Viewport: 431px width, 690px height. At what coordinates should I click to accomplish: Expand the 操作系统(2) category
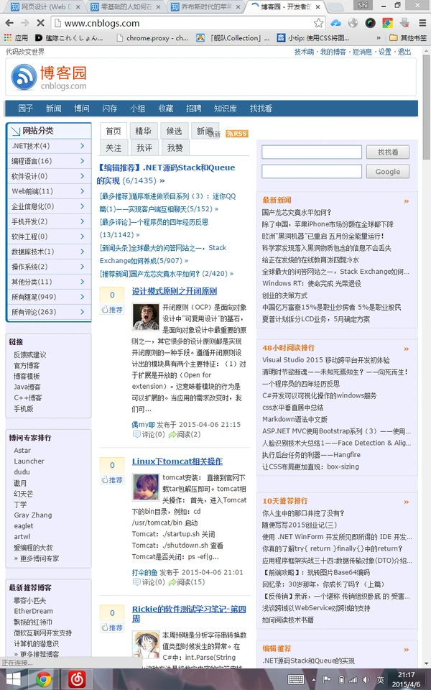[x=49, y=267]
